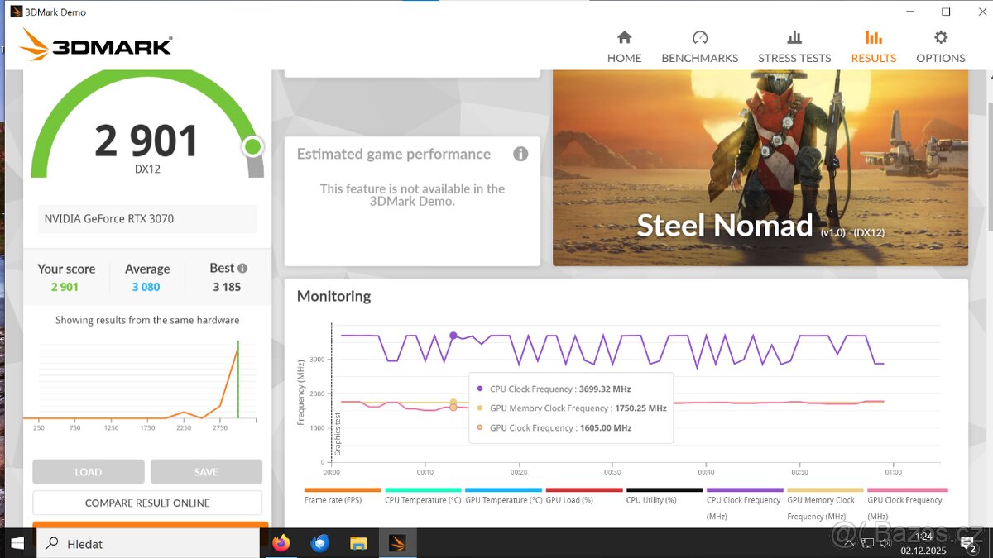
Task: Open the OPTIONS tab
Action: pyautogui.click(x=941, y=47)
